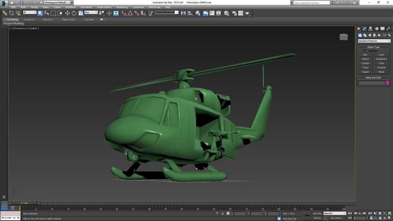Open the Standard Primitives dropdown
The height and width of the screenshot is (221, 393).
[389, 41]
